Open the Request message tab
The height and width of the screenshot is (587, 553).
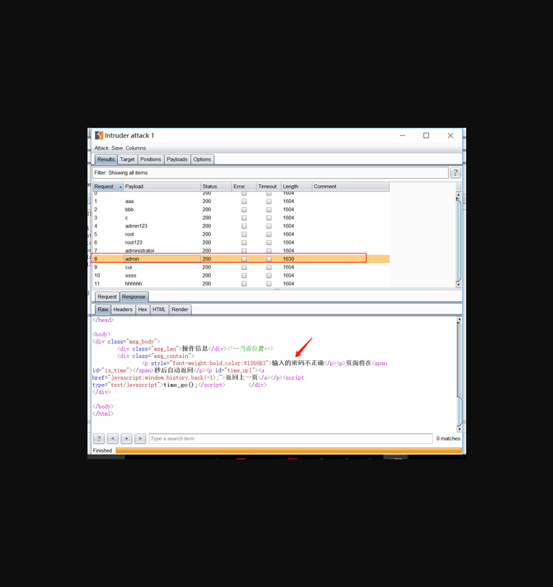[x=107, y=297]
